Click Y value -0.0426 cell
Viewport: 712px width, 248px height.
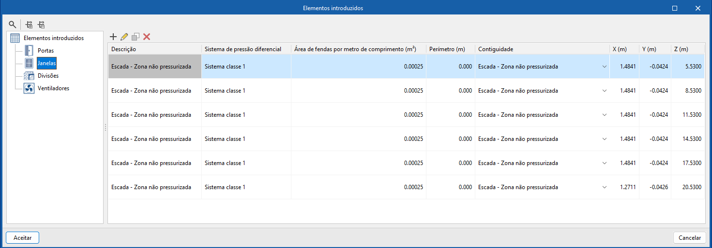click(655, 187)
